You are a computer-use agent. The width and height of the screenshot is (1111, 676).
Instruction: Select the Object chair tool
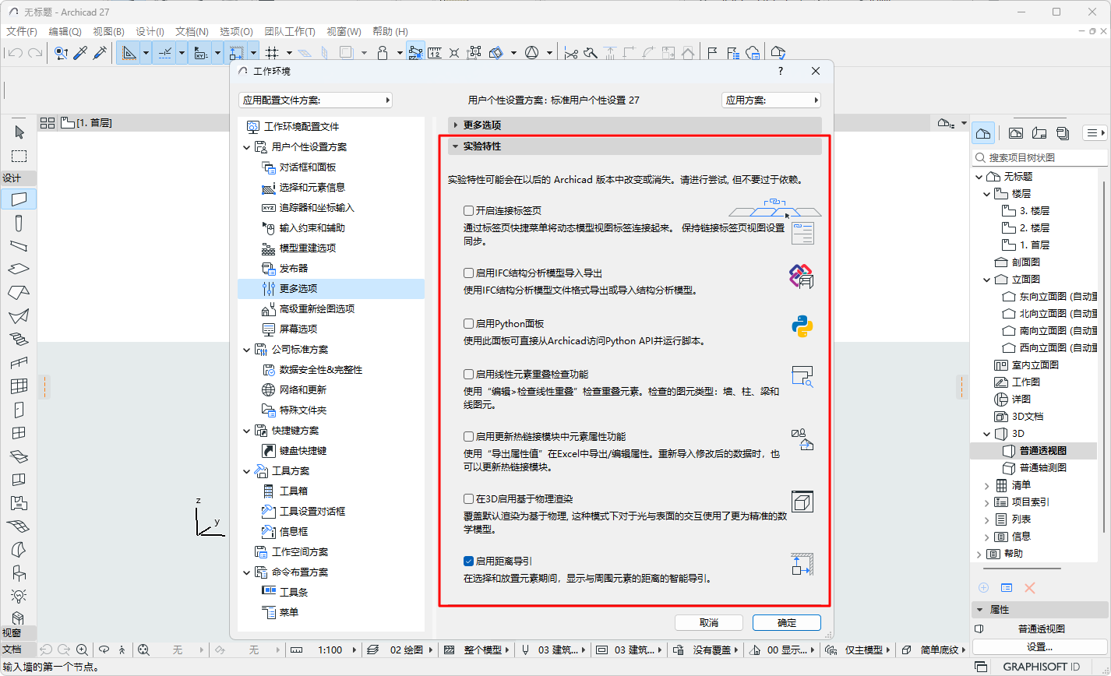19,573
